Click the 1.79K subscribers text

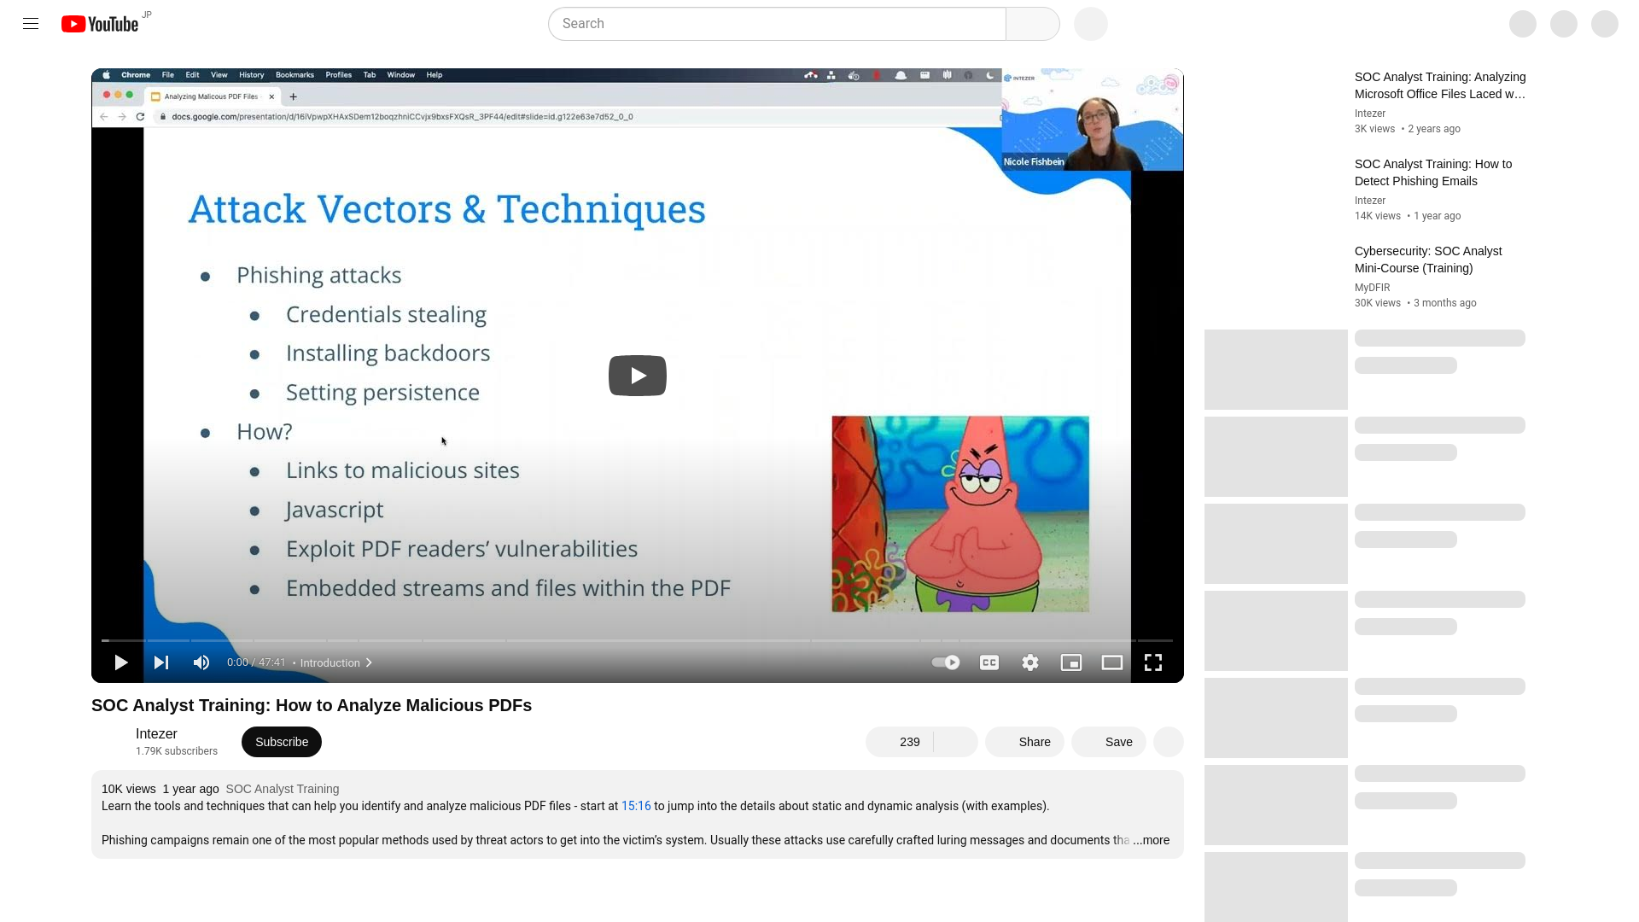[177, 751]
